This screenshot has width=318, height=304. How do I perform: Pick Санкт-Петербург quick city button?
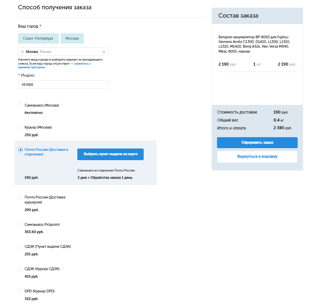(38, 39)
